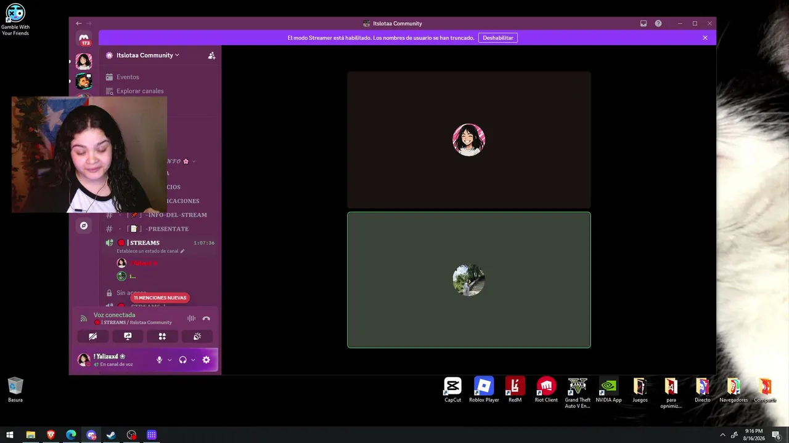Open Eventos in the server sidebar

(128, 77)
